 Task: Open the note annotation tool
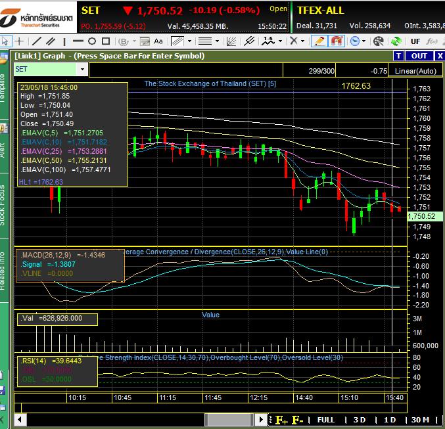pyautogui.click(x=145, y=41)
